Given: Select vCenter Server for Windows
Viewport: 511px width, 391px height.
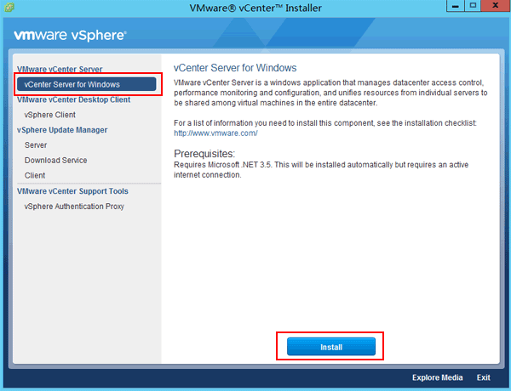Looking at the screenshot, I should click(87, 84).
